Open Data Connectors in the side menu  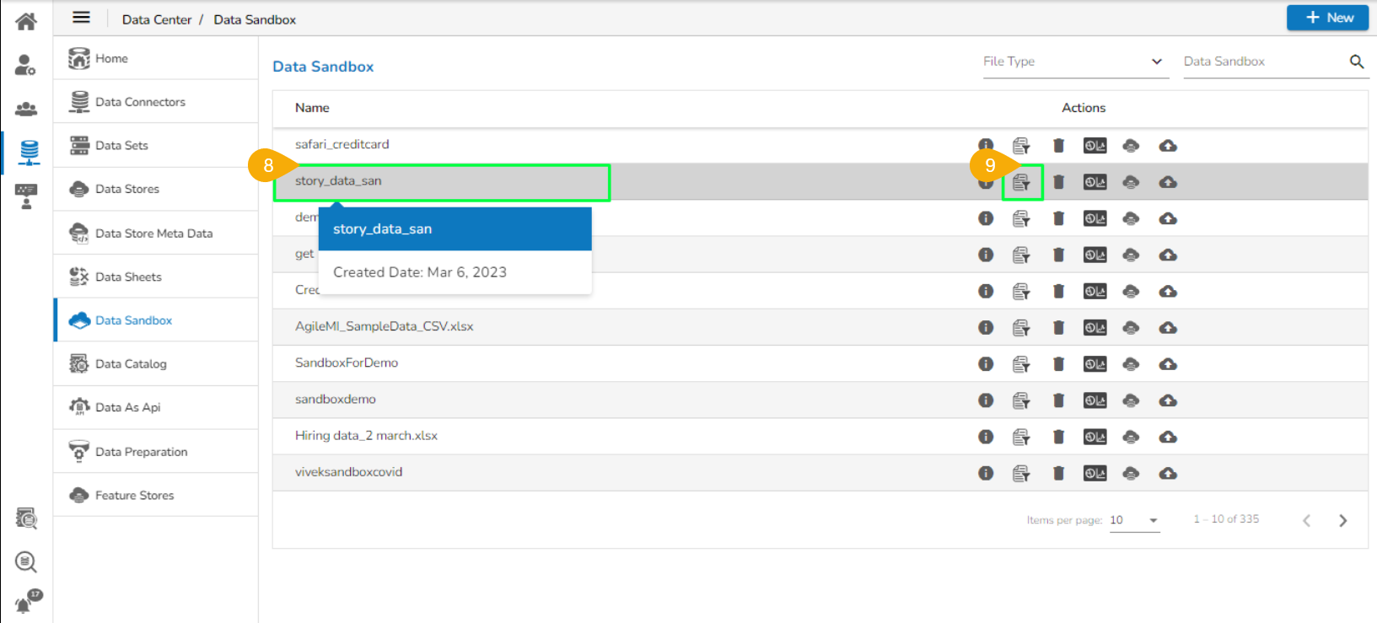coord(140,102)
